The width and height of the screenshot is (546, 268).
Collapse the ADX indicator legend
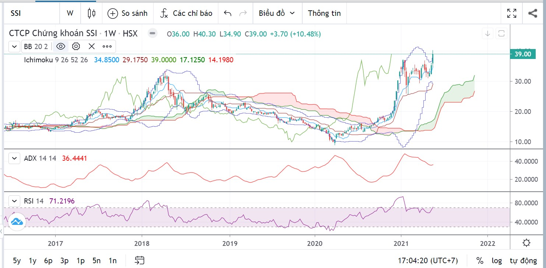14,159
